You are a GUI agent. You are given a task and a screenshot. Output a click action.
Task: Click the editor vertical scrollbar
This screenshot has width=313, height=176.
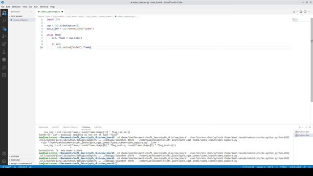click(x=312, y=60)
